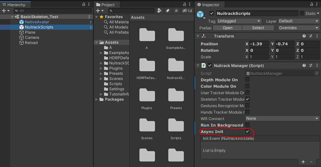Open NuitrackScripts prefab with its arrow

pyautogui.click(x=90, y=27)
